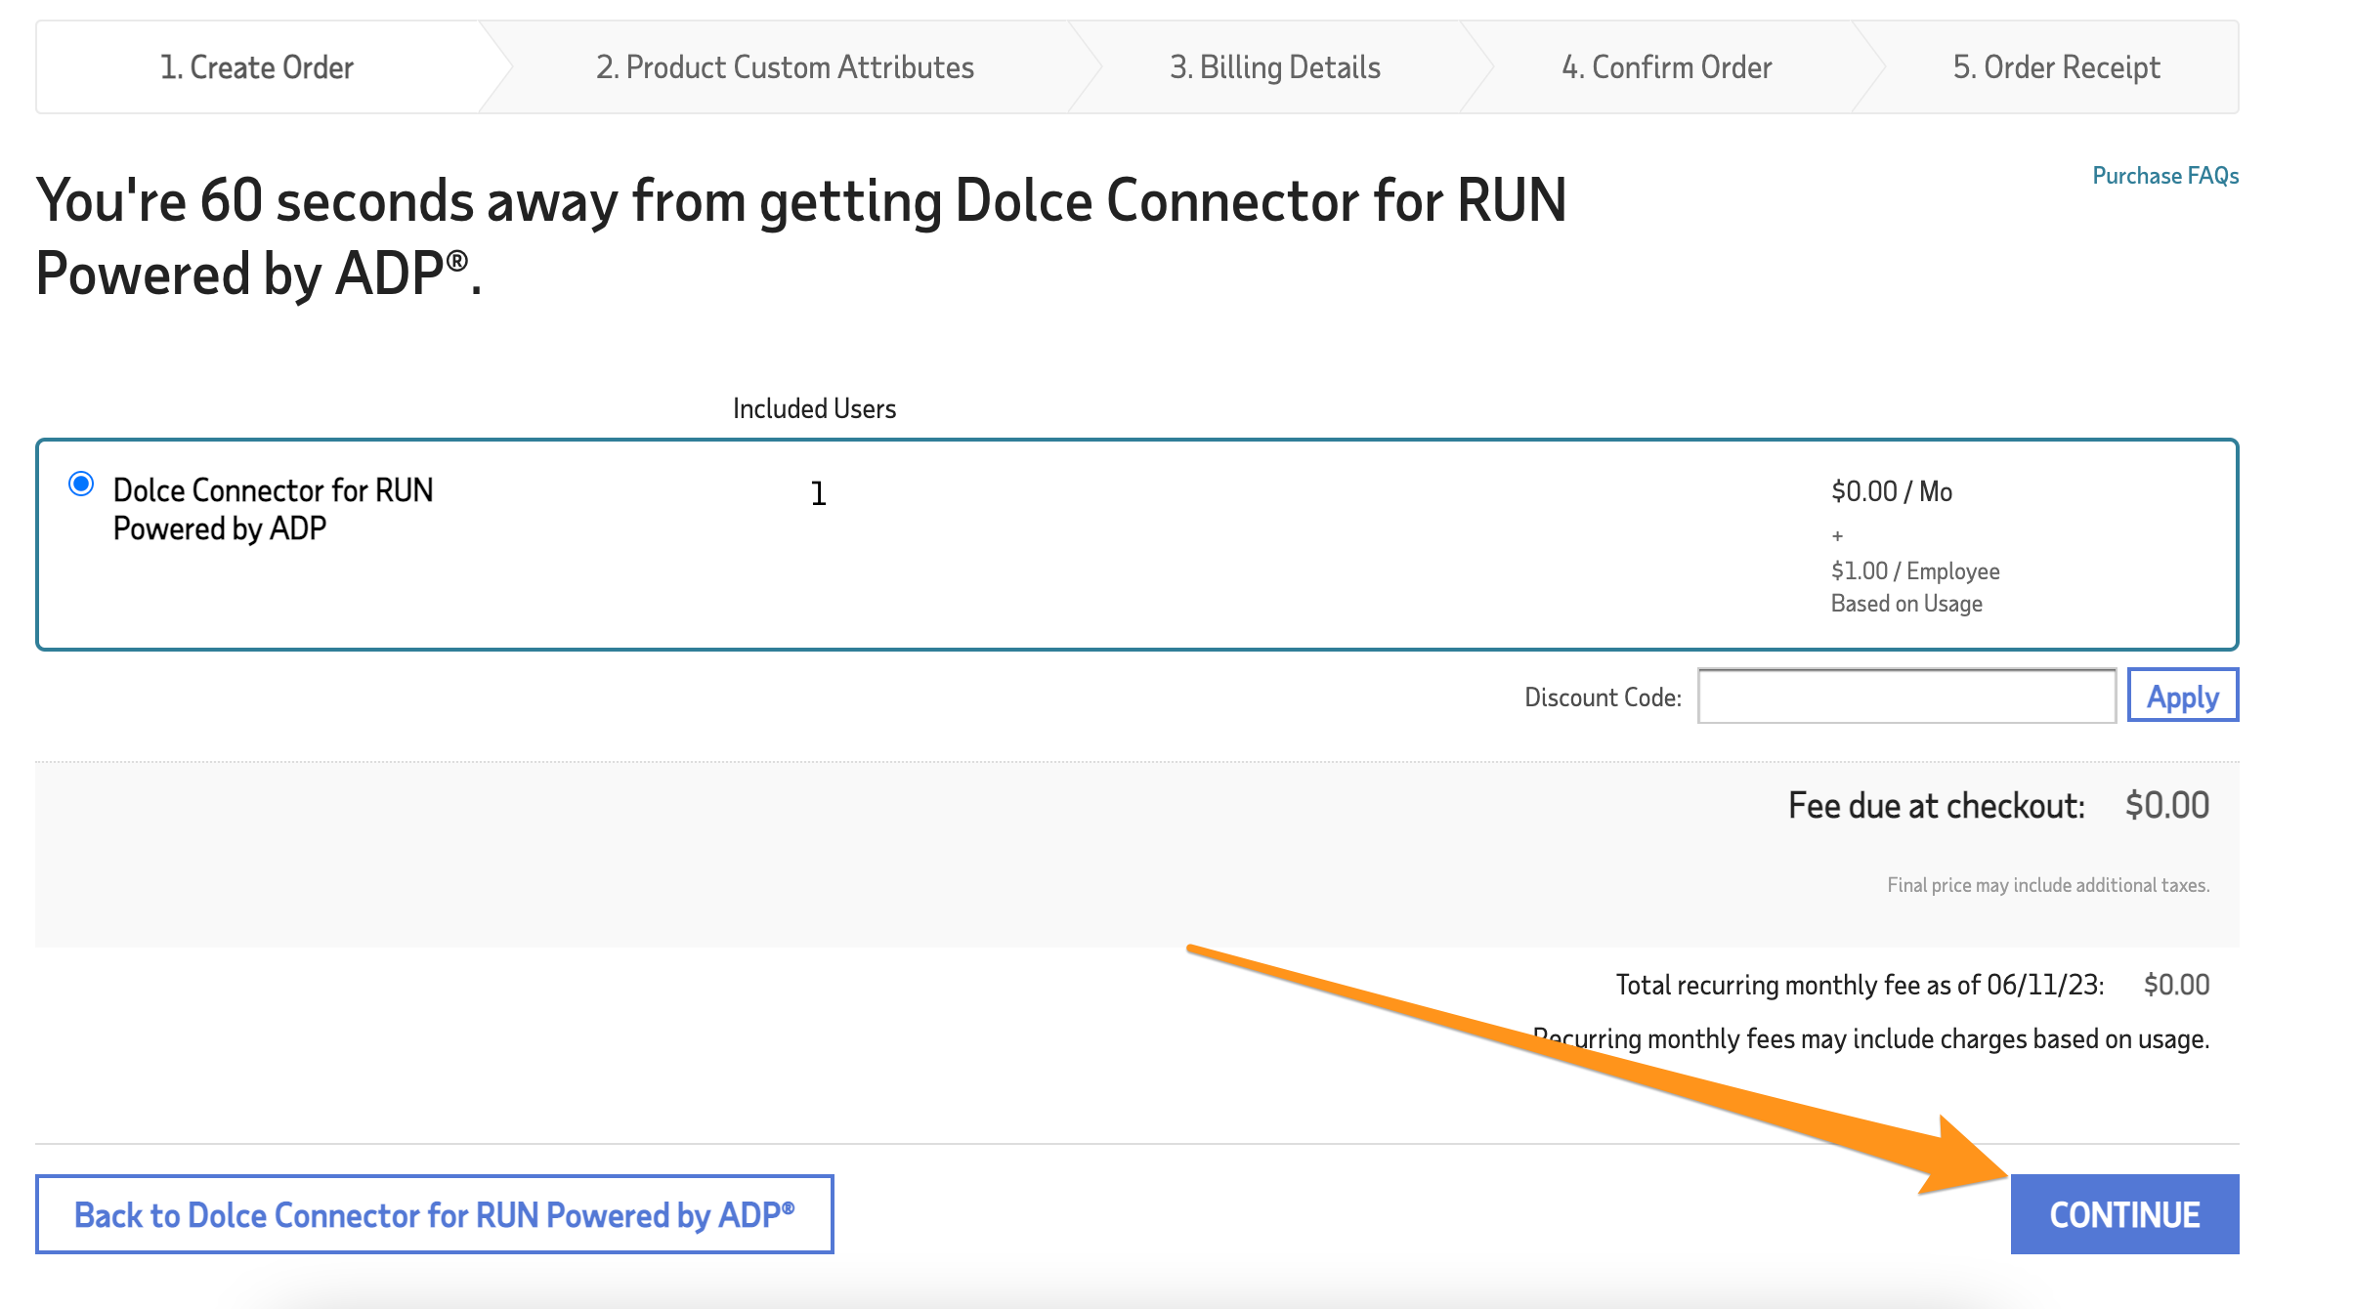Focus the Discount Code input field
Screen dimensions: 2353x1309
click(x=1905, y=697)
